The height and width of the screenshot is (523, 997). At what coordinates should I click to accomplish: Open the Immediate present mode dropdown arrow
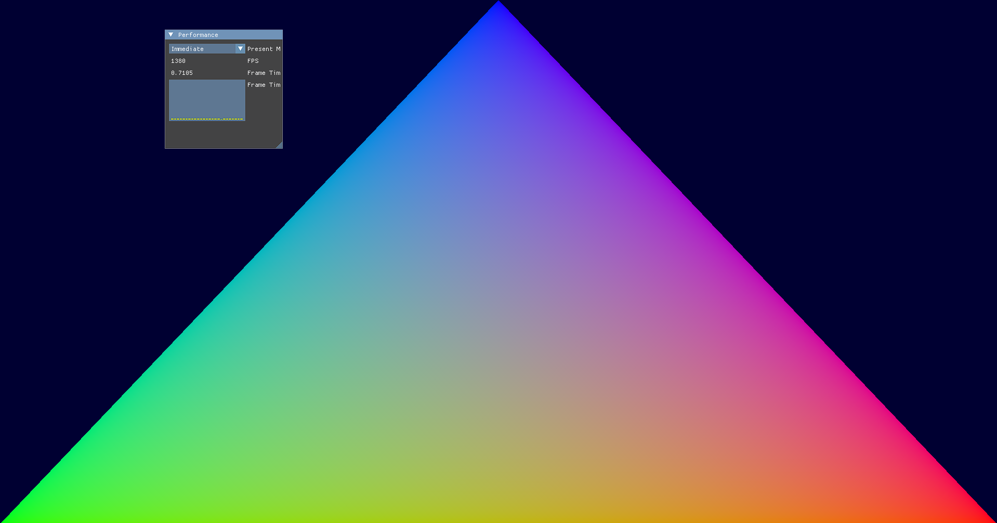240,48
